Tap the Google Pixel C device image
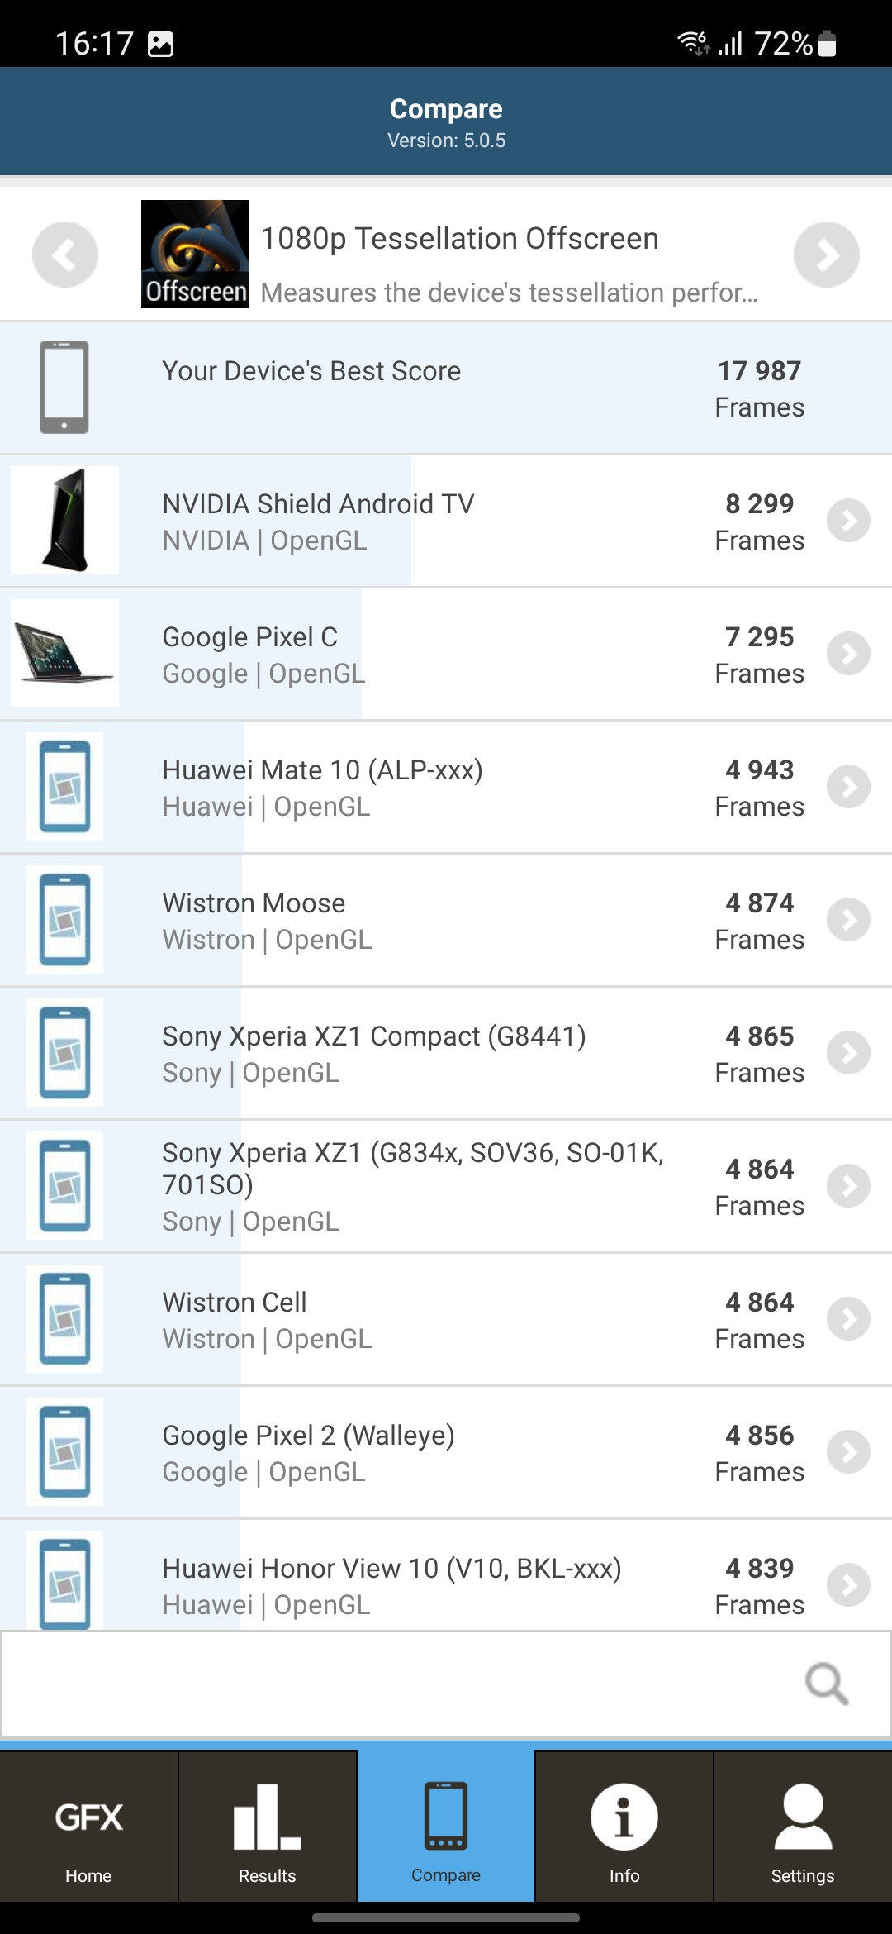This screenshot has height=1934, width=892. tap(64, 654)
